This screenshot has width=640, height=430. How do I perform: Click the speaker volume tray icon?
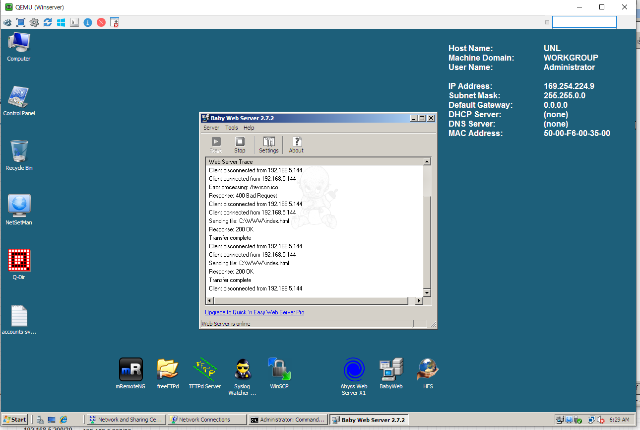pos(601,420)
